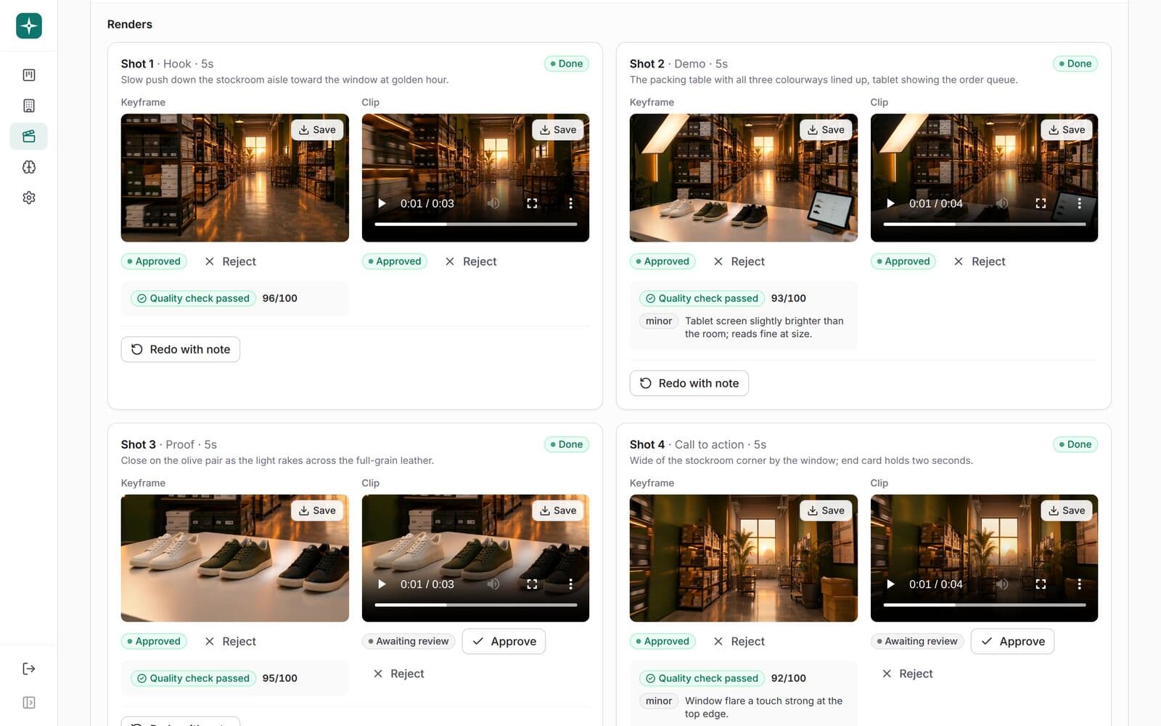Open the brain icon in sidebar

pos(29,167)
